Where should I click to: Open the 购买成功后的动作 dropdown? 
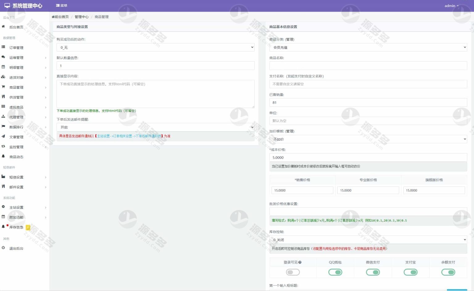[155, 48]
